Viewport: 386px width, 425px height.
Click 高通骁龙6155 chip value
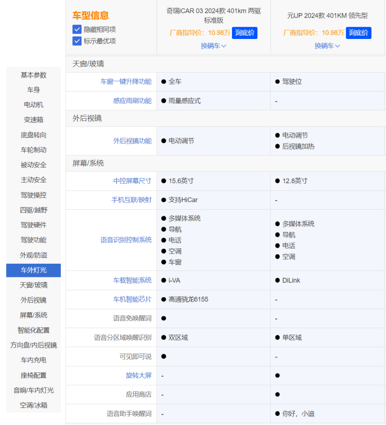tap(188, 299)
